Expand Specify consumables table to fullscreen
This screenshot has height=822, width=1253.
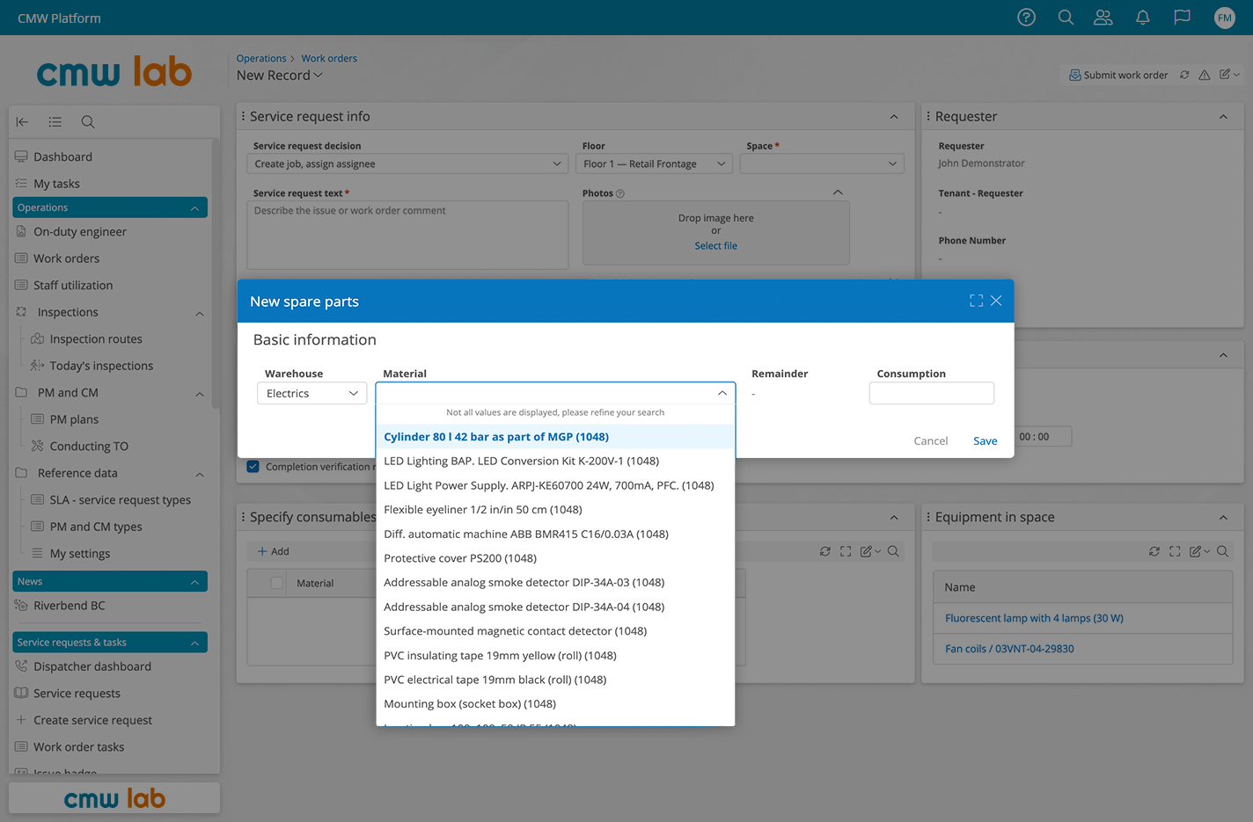pyautogui.click(x=846, y=551)
